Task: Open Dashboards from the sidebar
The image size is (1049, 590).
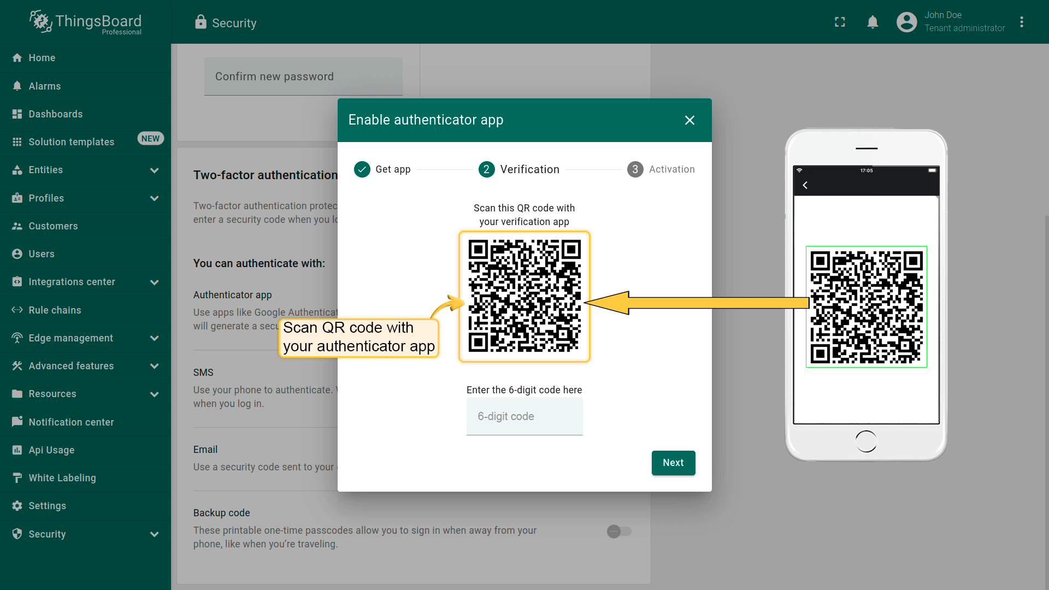Action: pos(55,114)
